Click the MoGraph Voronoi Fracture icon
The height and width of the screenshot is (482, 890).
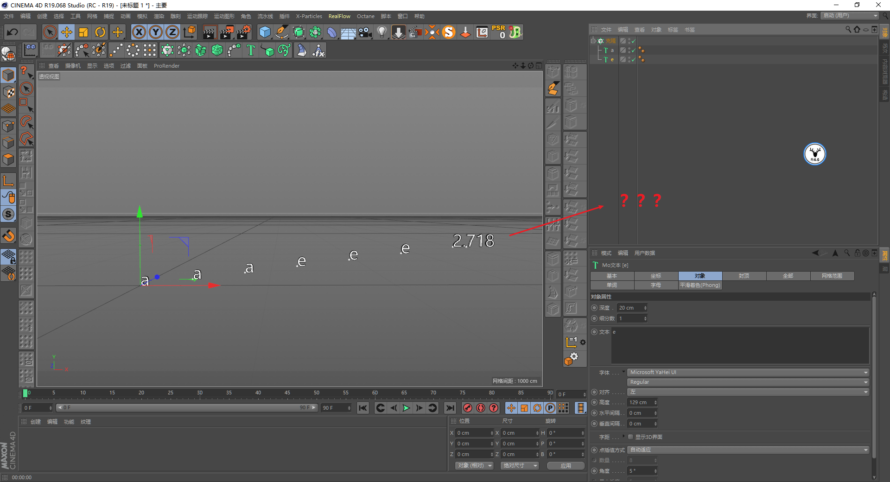point(217,50)
